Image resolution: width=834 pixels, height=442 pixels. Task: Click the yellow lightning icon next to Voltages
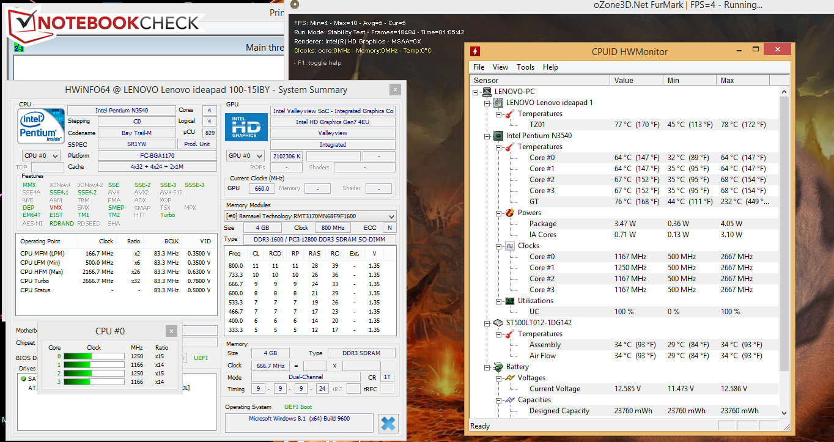point(510,378)
